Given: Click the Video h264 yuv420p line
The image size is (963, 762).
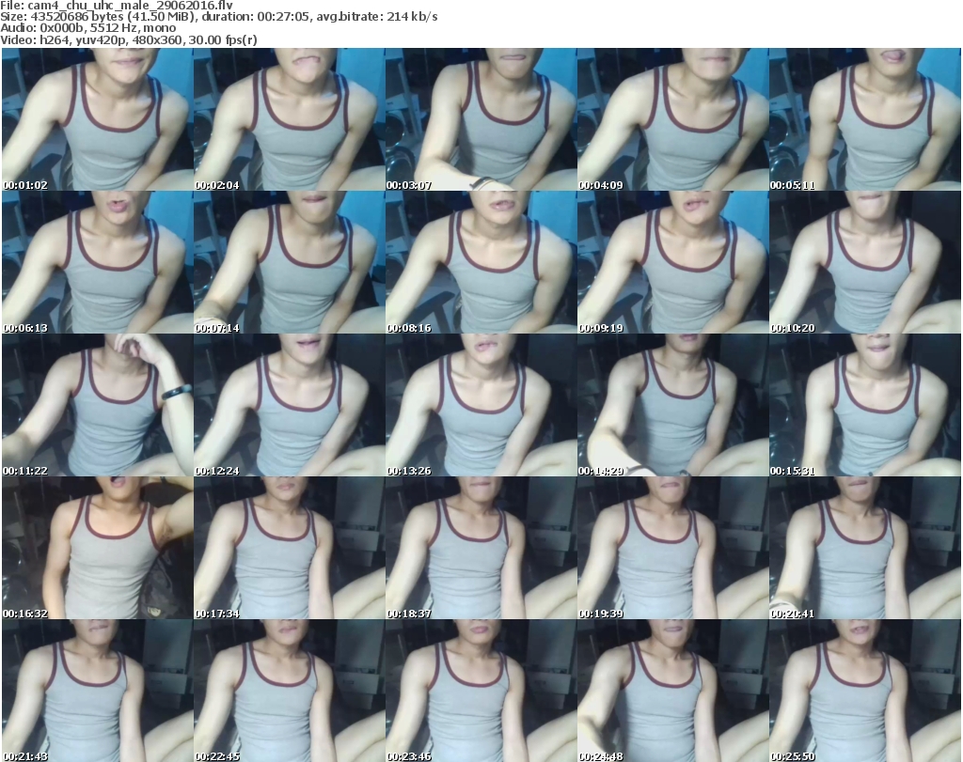Looking at the screenshot, I should pos(128,39).
